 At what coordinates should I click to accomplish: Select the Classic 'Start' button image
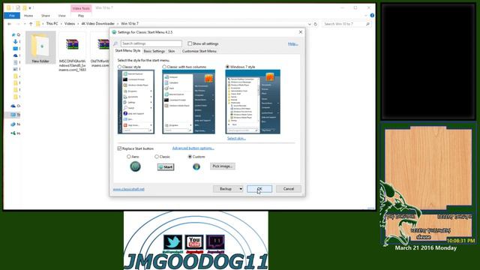pos(166,166)
